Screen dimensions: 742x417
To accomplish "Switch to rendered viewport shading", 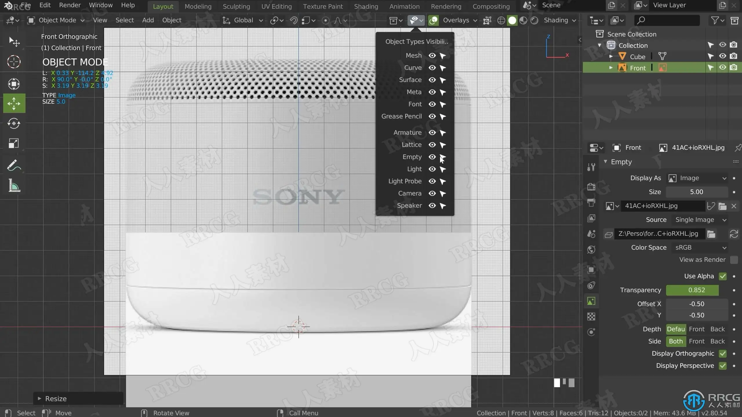I will [534, 20].
